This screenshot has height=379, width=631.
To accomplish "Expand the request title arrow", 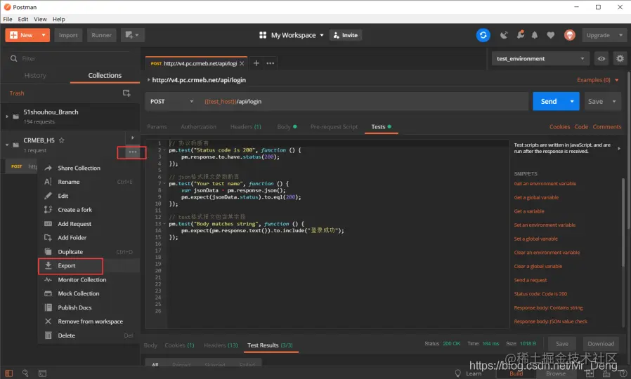I will click(148, 80).
